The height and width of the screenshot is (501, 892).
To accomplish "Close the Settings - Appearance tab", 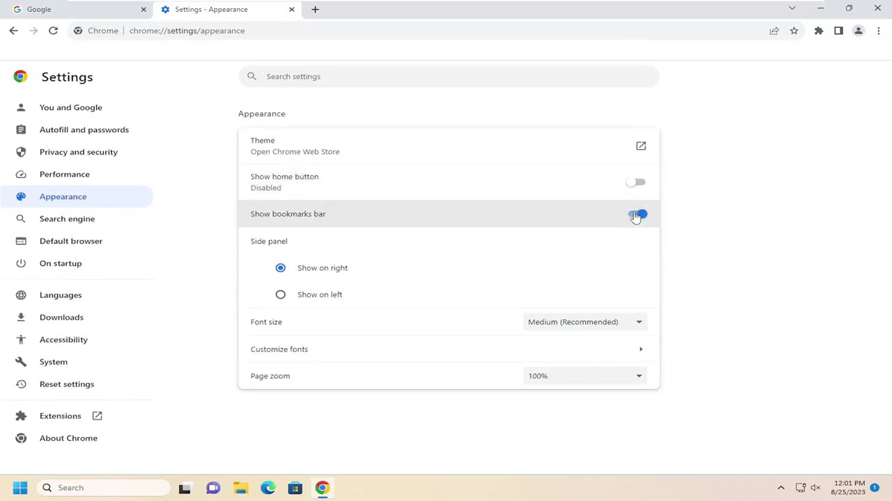I will point(291,9).
